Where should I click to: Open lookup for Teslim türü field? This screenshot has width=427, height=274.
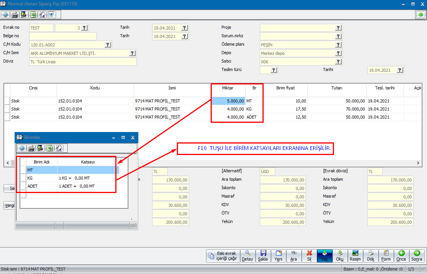[x=274, y=70]
